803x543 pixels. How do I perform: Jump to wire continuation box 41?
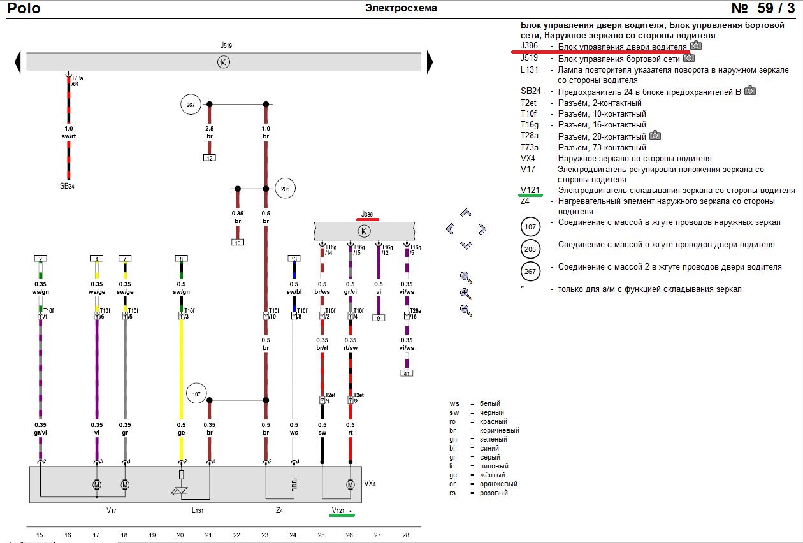[406, 373]
